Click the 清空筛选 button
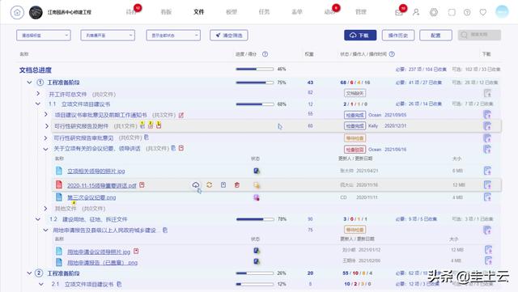 tap(229, 35)
